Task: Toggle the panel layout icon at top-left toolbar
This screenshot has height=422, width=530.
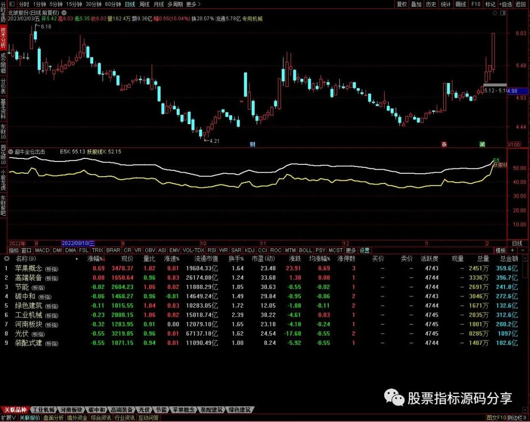Action: pyautogui.click(x=12, y=4)
